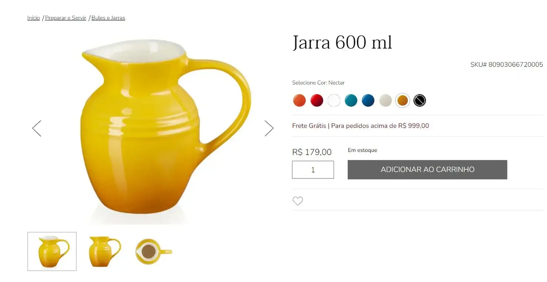
Task: Select the cream color swatch
Action: tap(385, 100)
